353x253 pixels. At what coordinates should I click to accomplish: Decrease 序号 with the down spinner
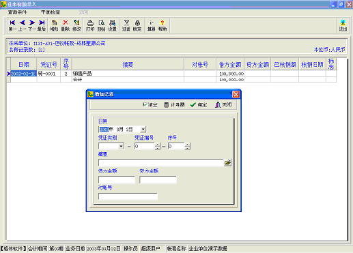pos(187,148)
